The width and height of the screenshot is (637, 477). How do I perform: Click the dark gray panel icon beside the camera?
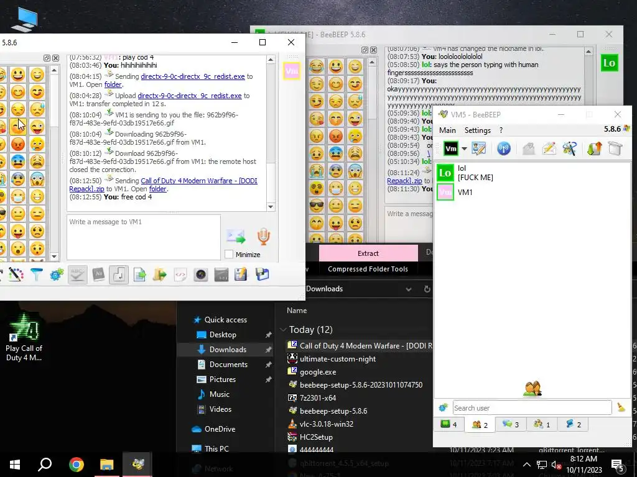click(221, 275)
